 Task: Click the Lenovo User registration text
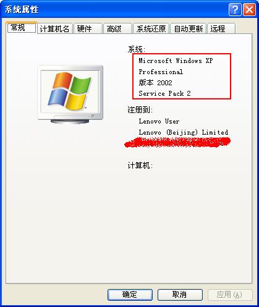pos(159,121)
